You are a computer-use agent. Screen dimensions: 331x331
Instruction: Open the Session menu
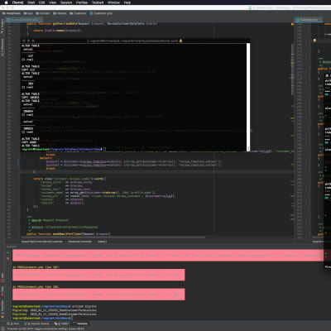click(66, 2)
